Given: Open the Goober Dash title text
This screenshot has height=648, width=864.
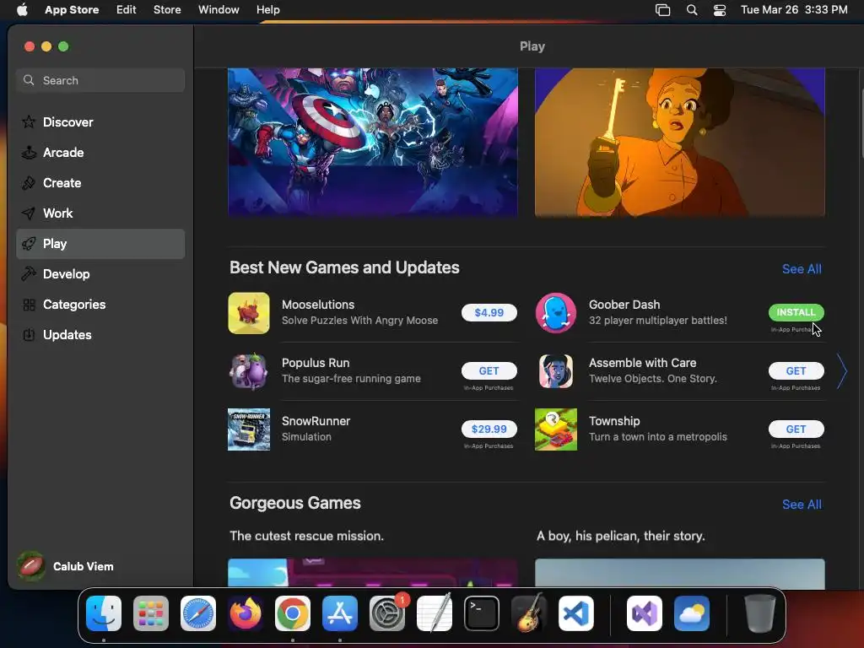Looking at the screenshot, I should coord(624,305).
